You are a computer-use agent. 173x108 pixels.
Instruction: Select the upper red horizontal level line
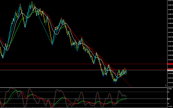84,64
